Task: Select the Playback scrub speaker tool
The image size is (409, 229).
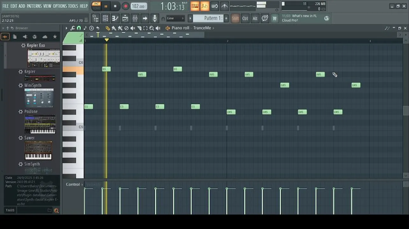Action: [158, 28]
